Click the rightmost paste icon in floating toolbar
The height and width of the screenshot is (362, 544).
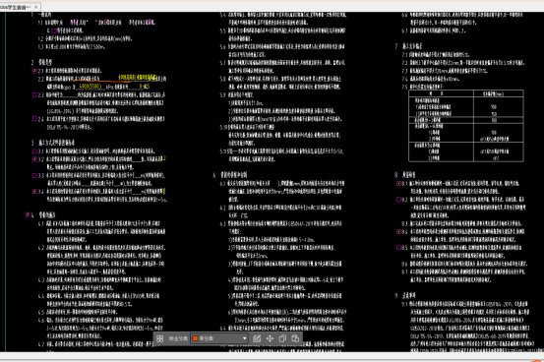(x=295, y=338)
